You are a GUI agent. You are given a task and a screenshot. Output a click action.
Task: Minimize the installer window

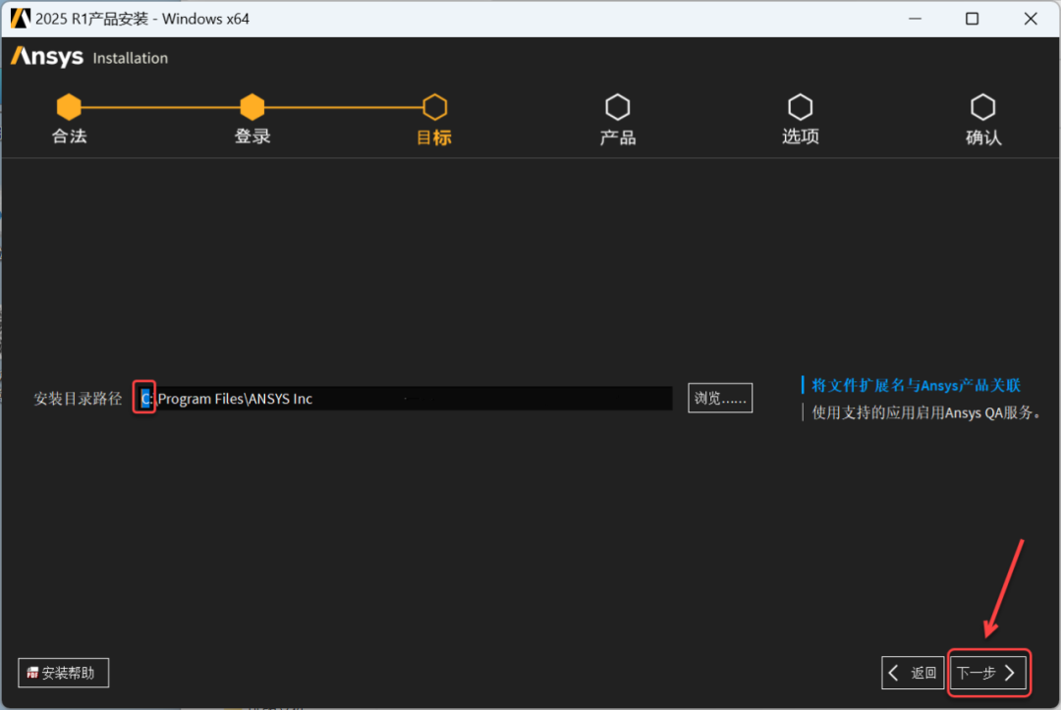[x=915, y=19]
